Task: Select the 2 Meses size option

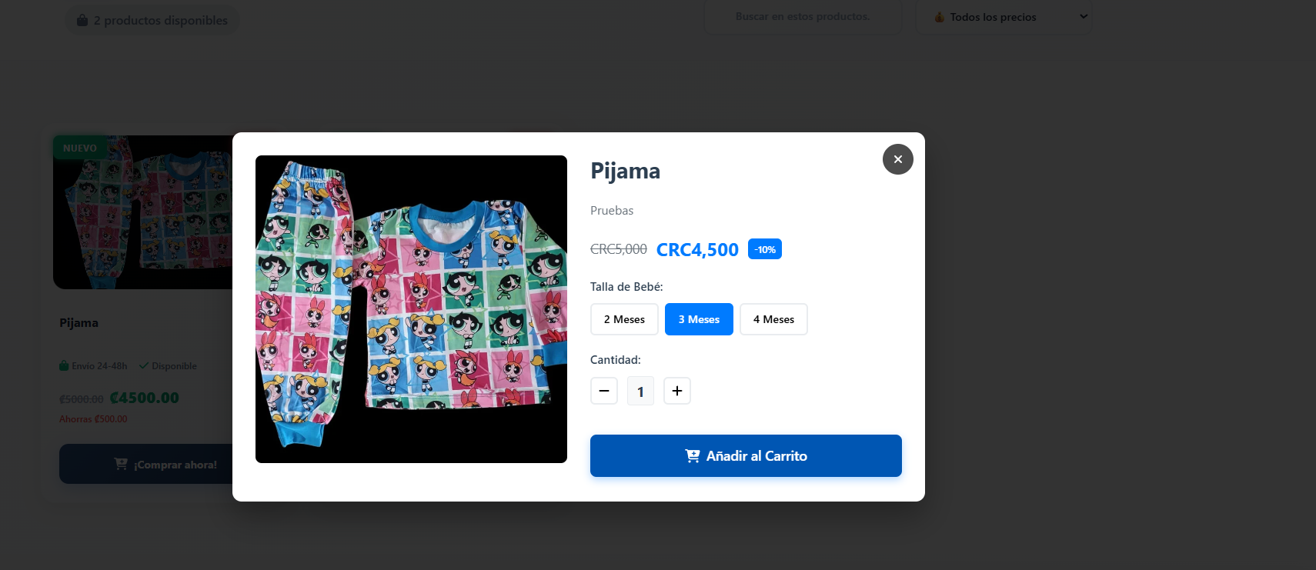Action: (624, 319)
